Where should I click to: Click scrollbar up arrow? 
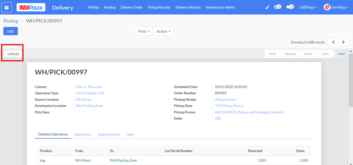351,51
